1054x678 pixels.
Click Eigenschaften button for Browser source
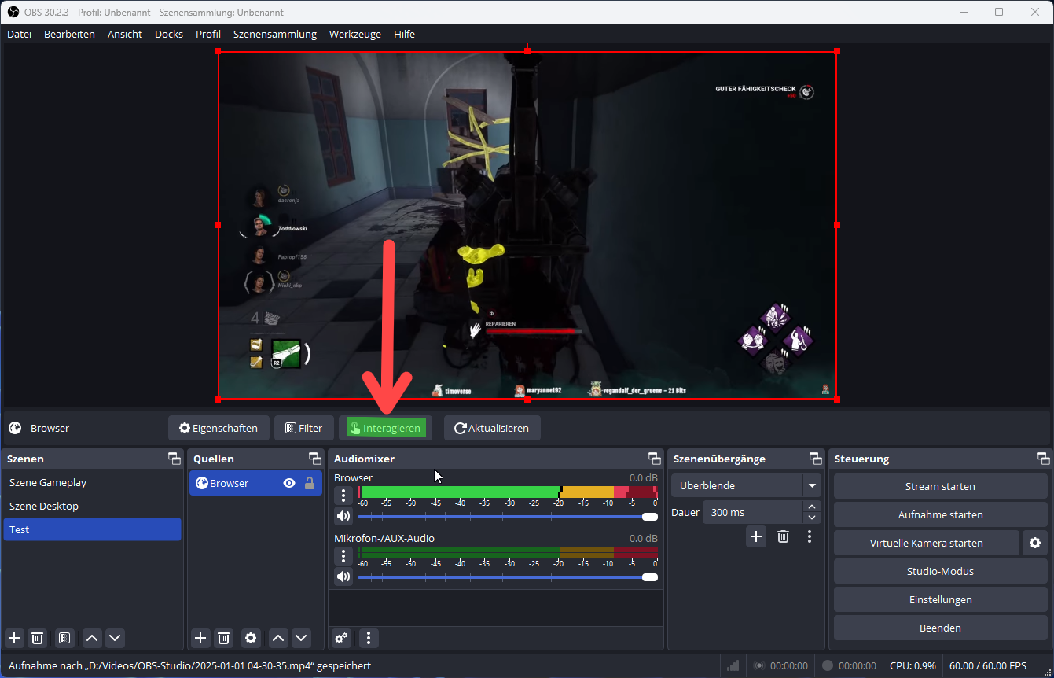click(219, 429)
